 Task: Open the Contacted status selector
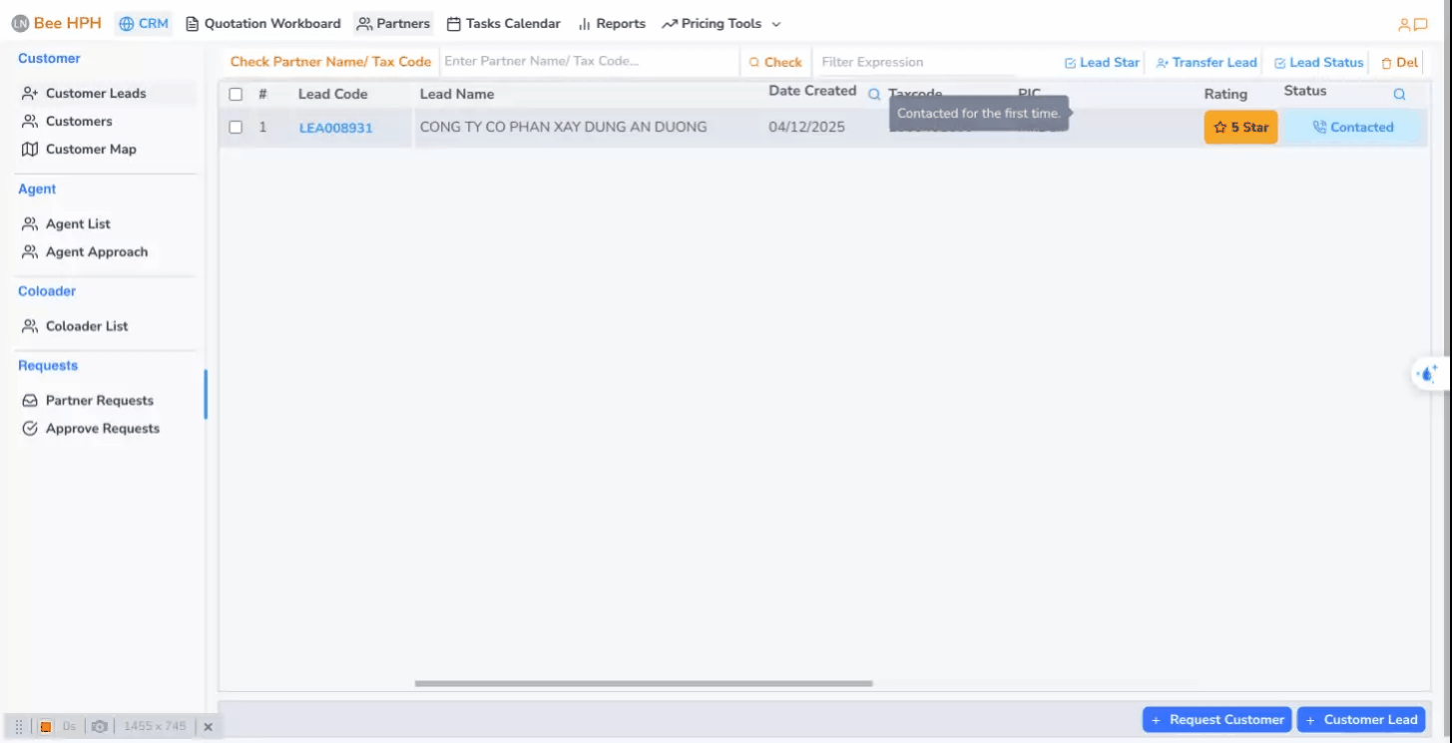[1352, 128]
